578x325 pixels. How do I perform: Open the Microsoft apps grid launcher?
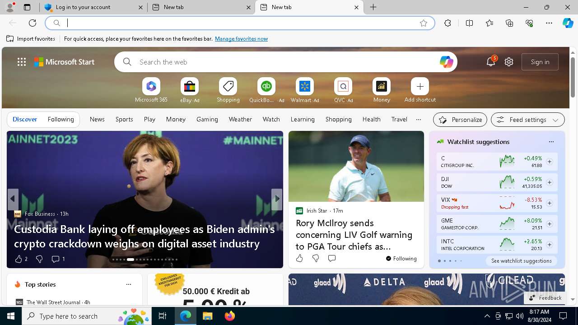pyautogui.click(x=22, y=62)
